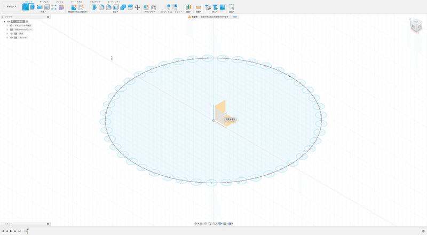Select the sketch-with-corner-points icon
The image size is (427, 235).
pyautogui.click(x=54, y=7)
